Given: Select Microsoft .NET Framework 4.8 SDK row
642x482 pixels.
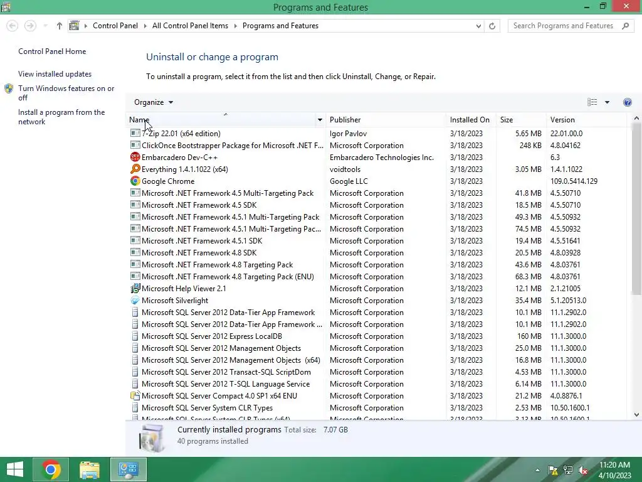Looking at the screenshot, I should (x=377, y=252).
